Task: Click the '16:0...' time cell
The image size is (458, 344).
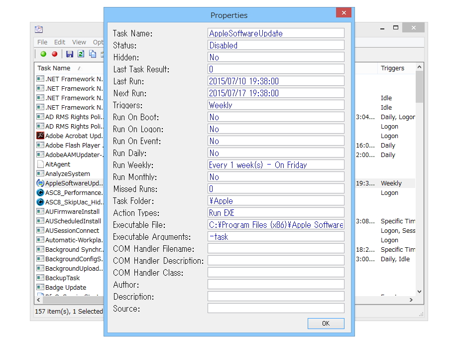Action: (x=365, y=146)
